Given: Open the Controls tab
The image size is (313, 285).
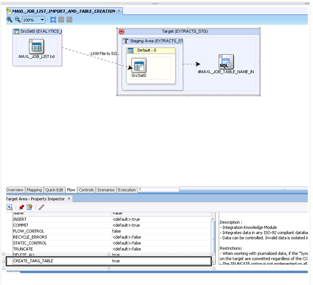Looking at the screenshot, I should point(86,190).
